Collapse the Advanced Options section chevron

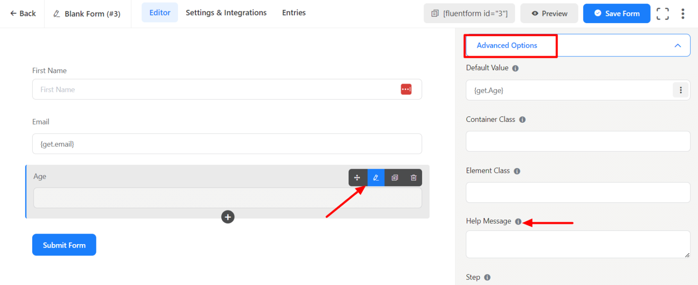pos(678,45)
